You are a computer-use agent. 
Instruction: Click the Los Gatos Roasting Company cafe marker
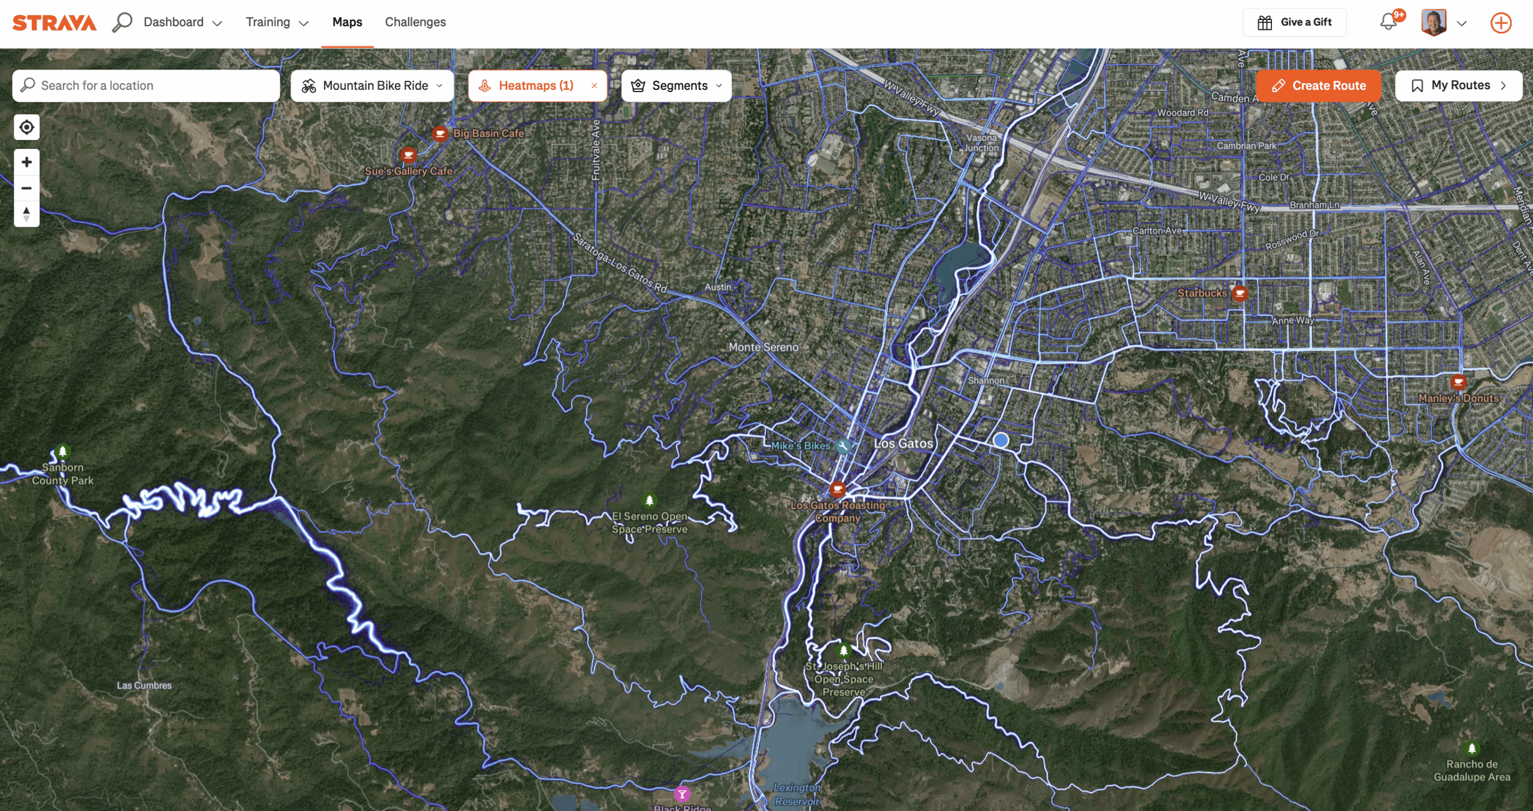[x=837, y=489]
